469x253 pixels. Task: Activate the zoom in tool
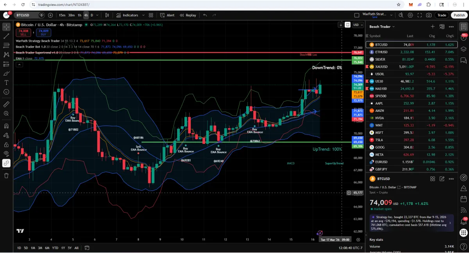[6, 113]
